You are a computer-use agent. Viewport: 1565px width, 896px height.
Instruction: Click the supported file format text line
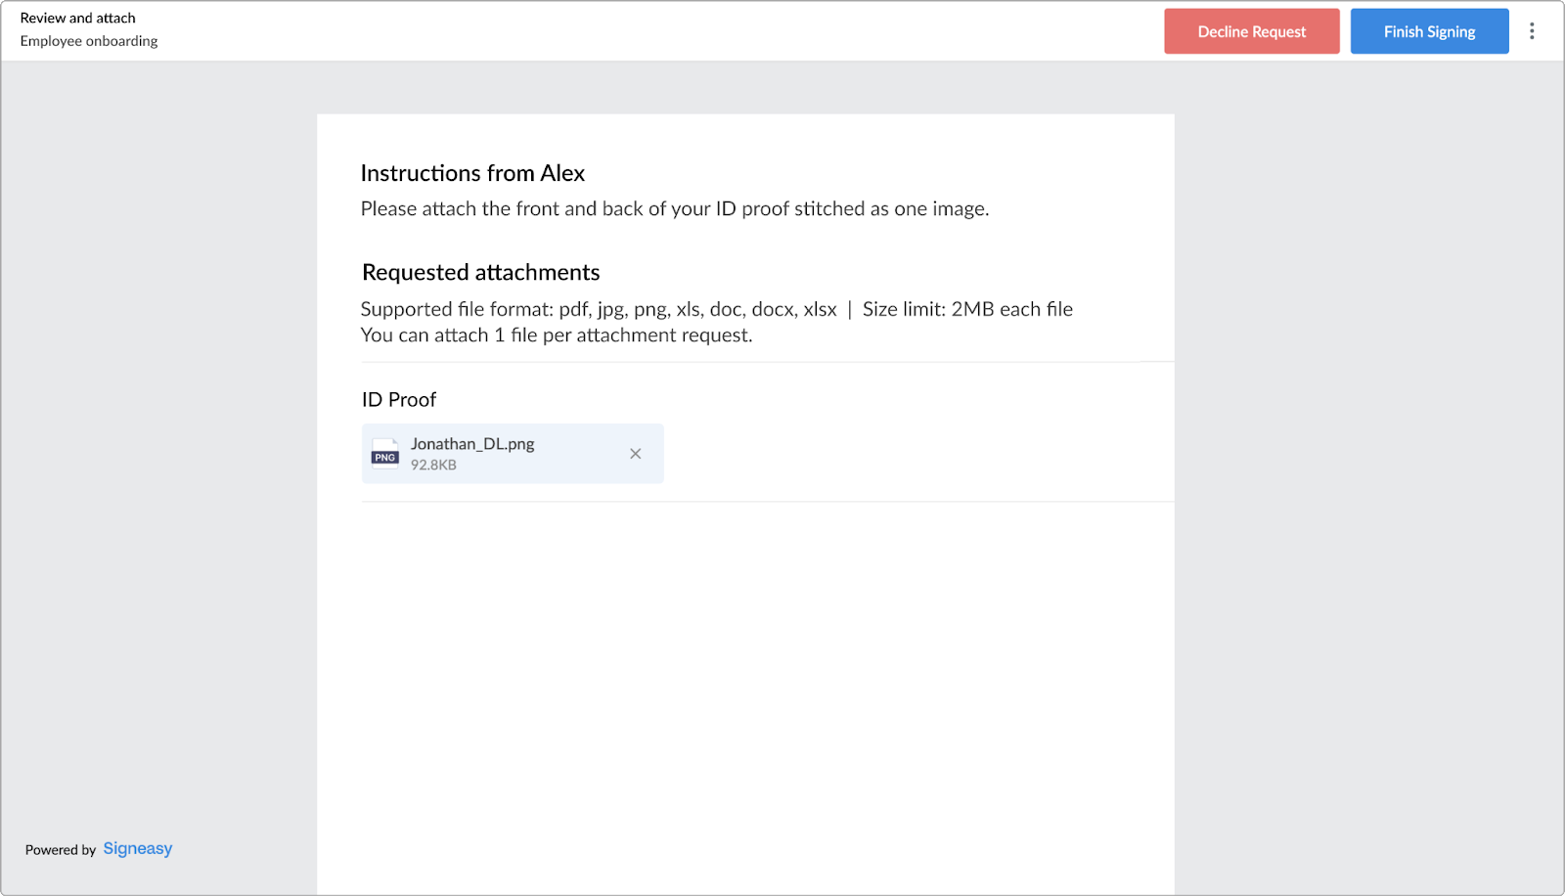tap(717, 309)
